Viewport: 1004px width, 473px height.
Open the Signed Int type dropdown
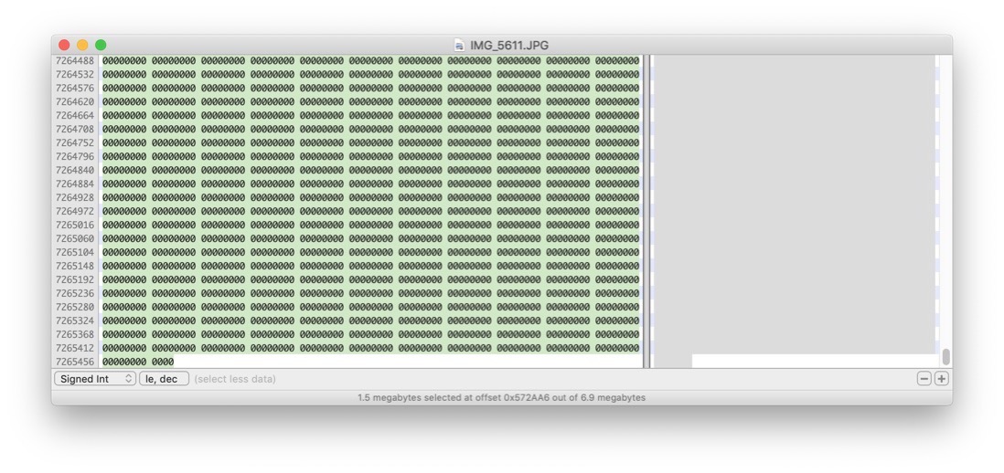coord(94,379)
